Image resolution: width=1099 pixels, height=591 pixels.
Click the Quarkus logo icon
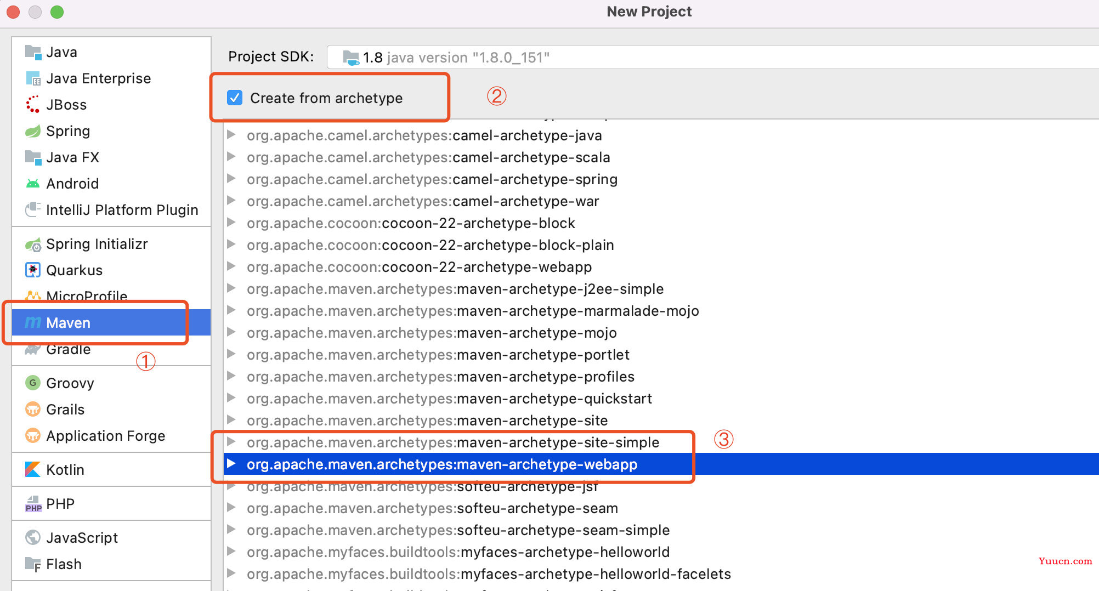tap(33, 270)
